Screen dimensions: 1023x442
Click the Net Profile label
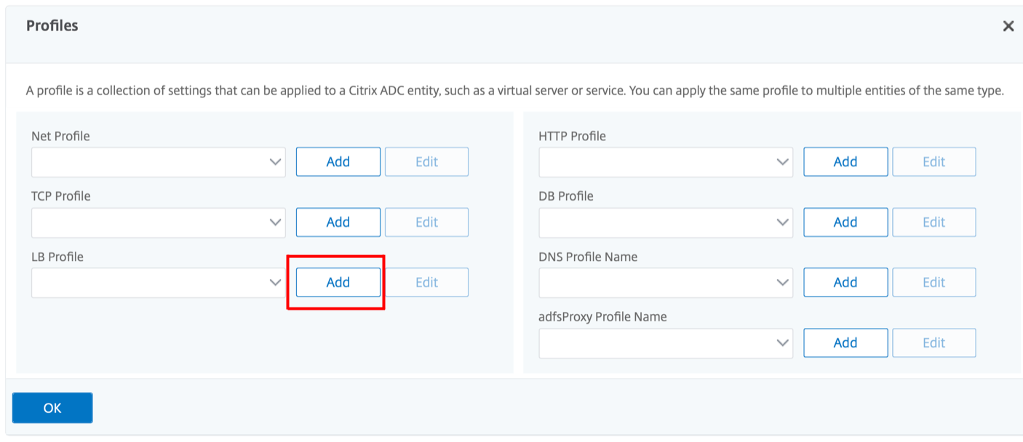click(x=61, y=136)
